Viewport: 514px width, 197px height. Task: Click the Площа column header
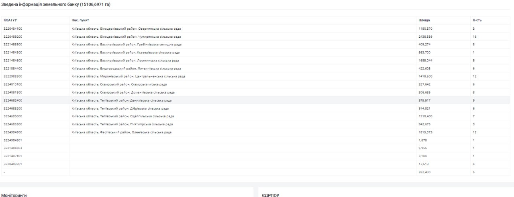tap(424, 20)
